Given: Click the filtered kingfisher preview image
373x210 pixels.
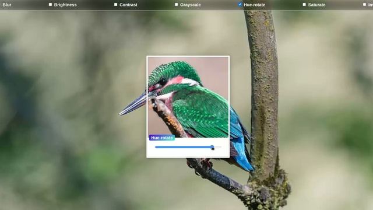Looking at the screenshot, I should tap(188, 97).
